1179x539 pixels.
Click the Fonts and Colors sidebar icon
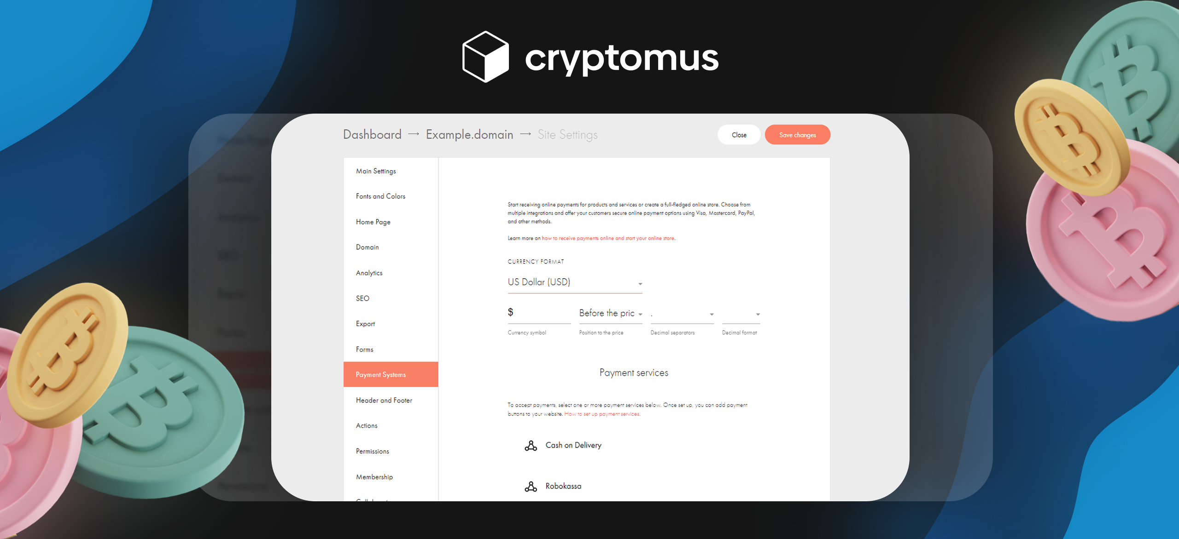[380, 196]
